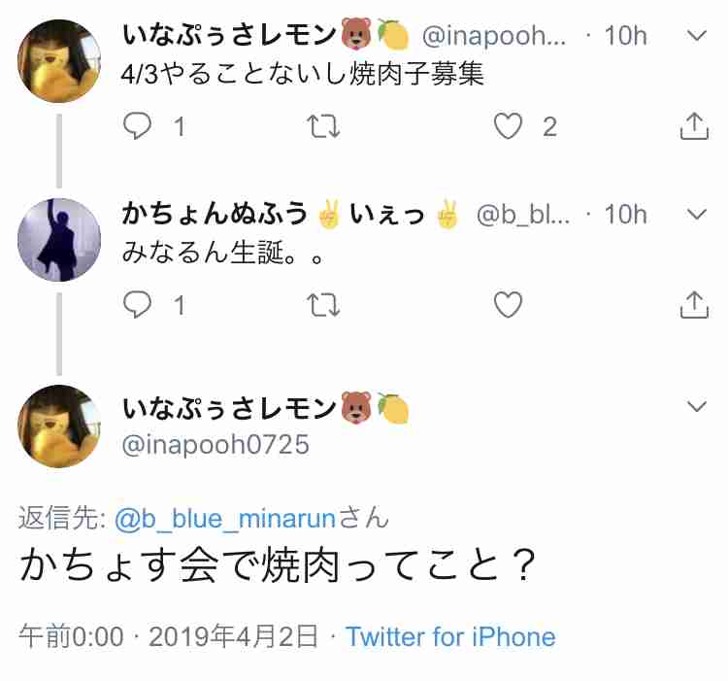
Task: View いなぷぅさレモン avatar on first tweet
Action: coord(59,61)
